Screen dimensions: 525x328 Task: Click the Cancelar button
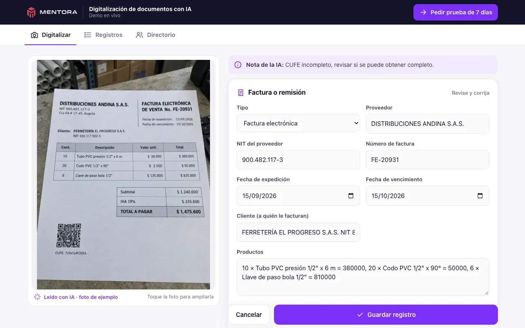click(249, 315)
